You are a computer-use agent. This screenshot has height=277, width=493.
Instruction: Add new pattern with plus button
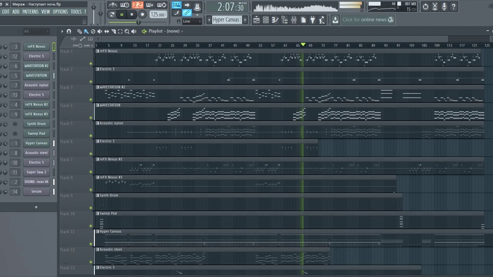[245, 20]
